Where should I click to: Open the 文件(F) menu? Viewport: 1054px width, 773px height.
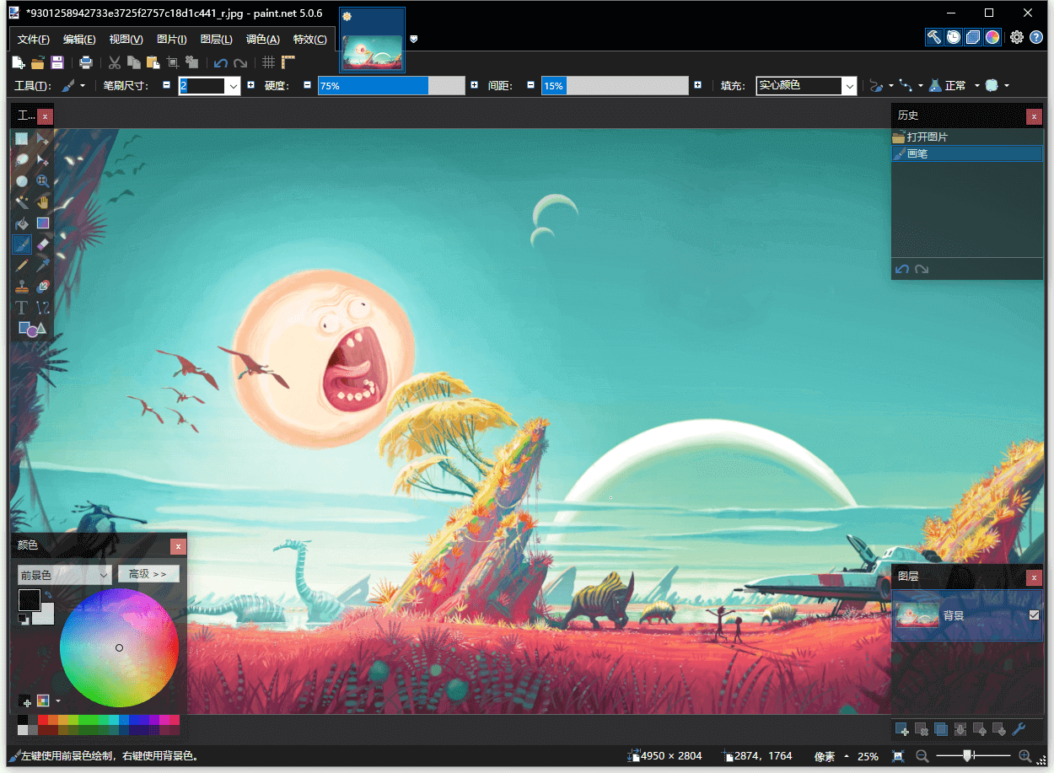tap(34, 40)
